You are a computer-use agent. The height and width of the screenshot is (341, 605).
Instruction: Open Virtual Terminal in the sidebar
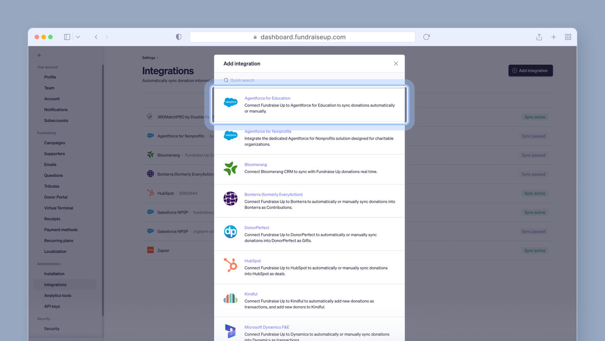[59, 208]
